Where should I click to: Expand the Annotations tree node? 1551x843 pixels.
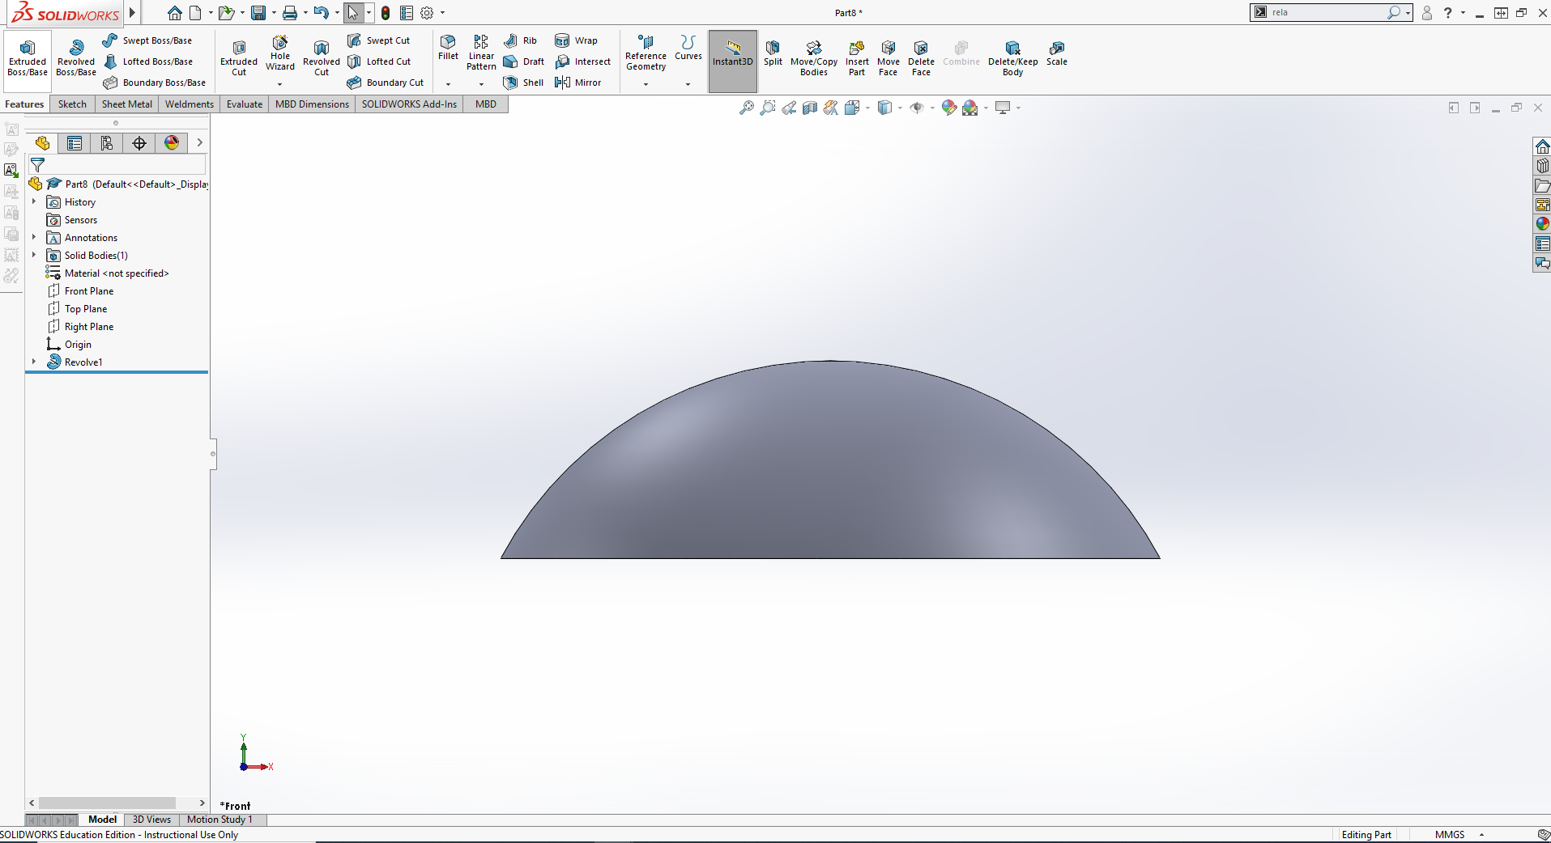(x=34, y=237)
